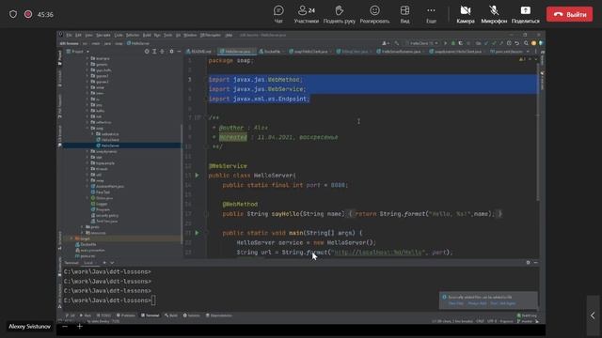Open the Project view dropdown
This screenshot has width=602, height=338.
(x=78, y=52)
